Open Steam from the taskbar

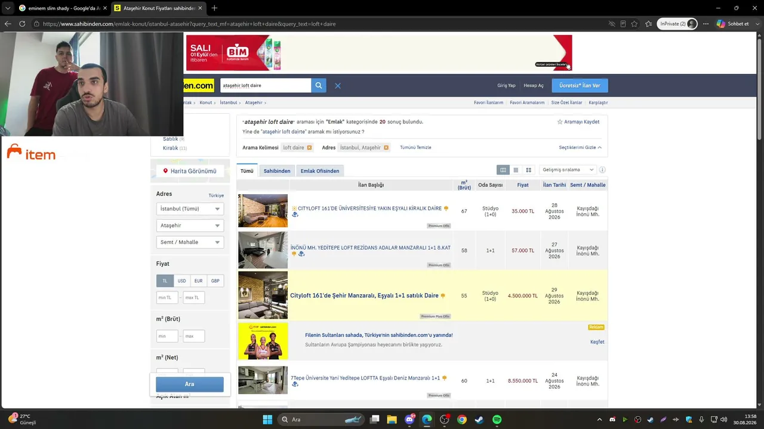[x=479, y=419]
